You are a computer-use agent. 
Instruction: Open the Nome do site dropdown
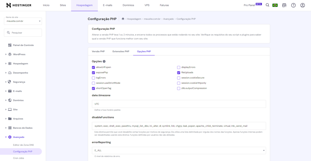pos(23,21)
